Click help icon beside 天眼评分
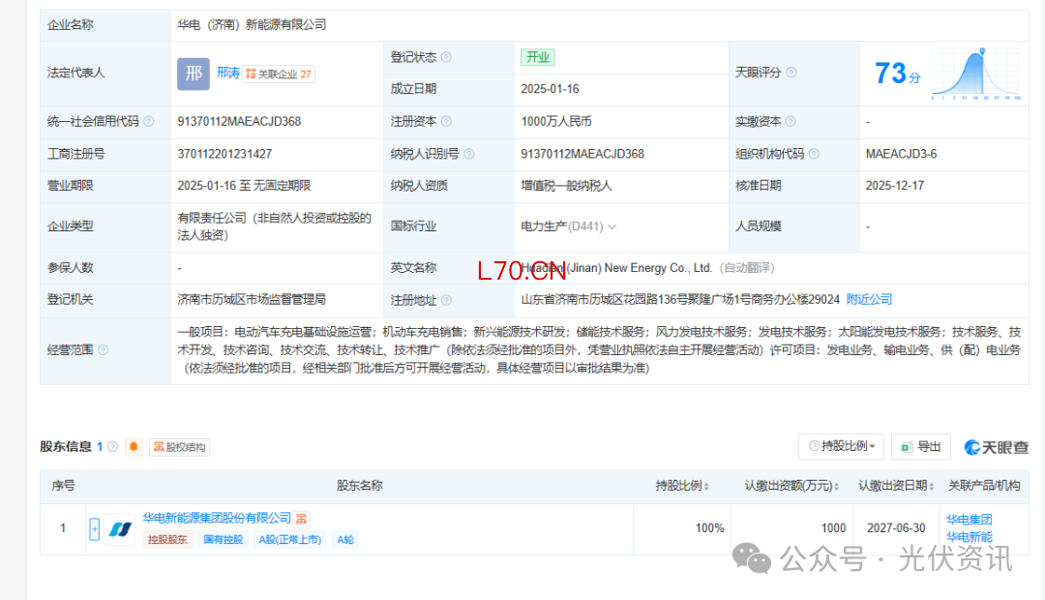The width and height of the screenshot is (1045, 600). tap(791, 73)
